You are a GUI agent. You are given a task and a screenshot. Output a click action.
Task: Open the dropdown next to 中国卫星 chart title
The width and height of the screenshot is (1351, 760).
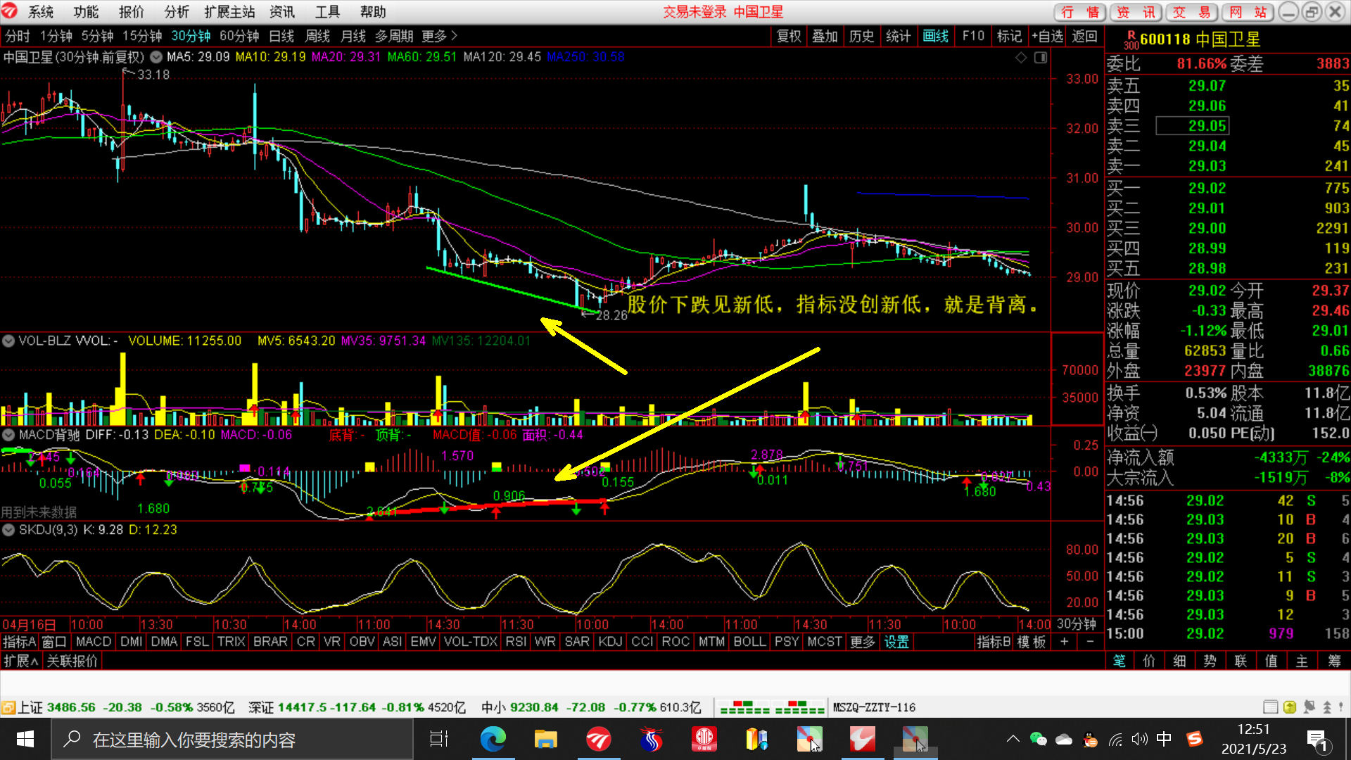(x=156, y=57)
